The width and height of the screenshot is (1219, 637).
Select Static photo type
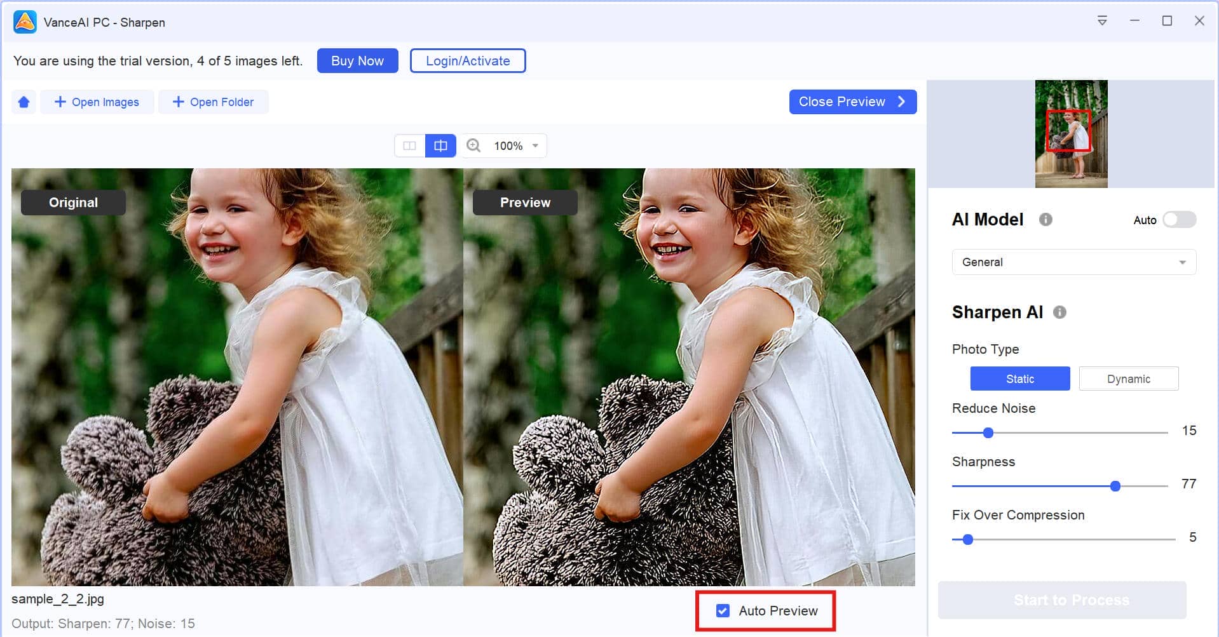[x=1019, y=379]
